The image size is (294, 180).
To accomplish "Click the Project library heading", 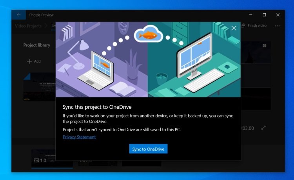I will 37,45.
